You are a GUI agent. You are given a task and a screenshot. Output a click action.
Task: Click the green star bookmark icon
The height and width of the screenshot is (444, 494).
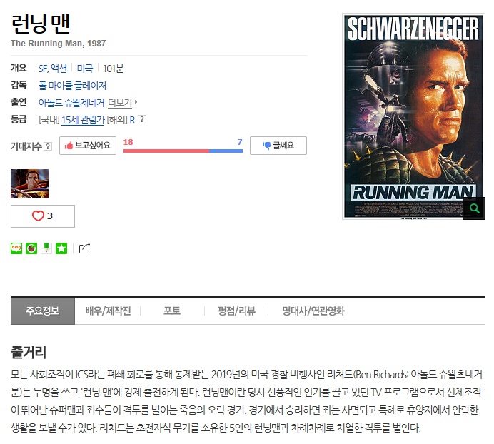[x=61, y=248]
